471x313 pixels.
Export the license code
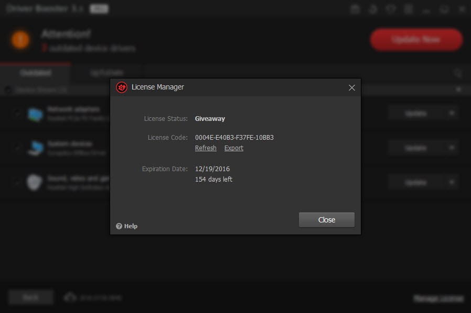point(234,148)
